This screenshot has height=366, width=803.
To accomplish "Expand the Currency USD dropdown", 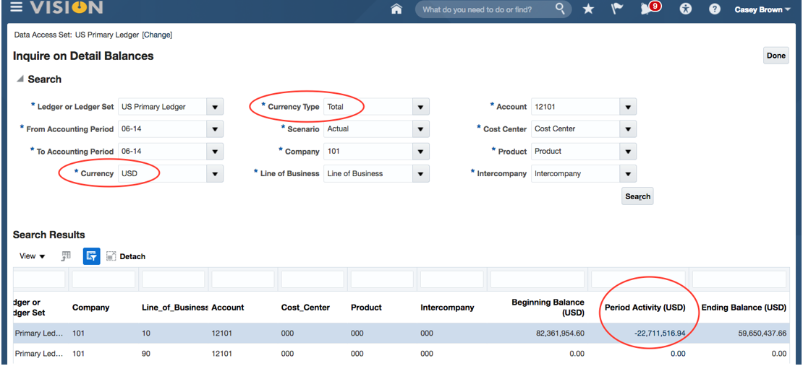I will (x=214, y=174).
